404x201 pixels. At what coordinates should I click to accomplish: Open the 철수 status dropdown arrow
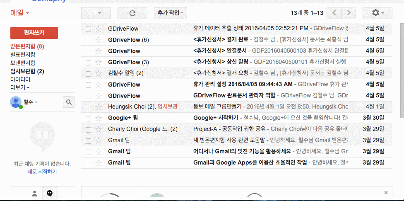(36, 102)
